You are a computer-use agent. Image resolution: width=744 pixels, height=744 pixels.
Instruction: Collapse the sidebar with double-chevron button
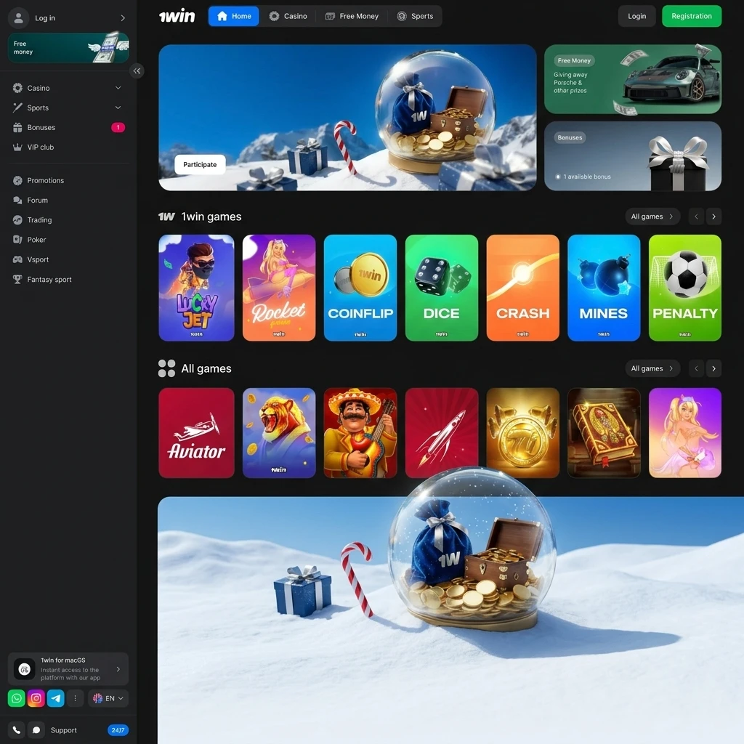137,70
